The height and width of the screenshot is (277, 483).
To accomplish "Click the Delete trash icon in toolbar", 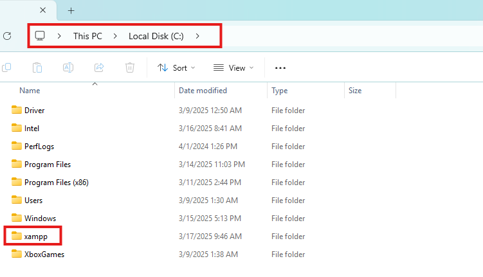I will (x=130, y=67).
